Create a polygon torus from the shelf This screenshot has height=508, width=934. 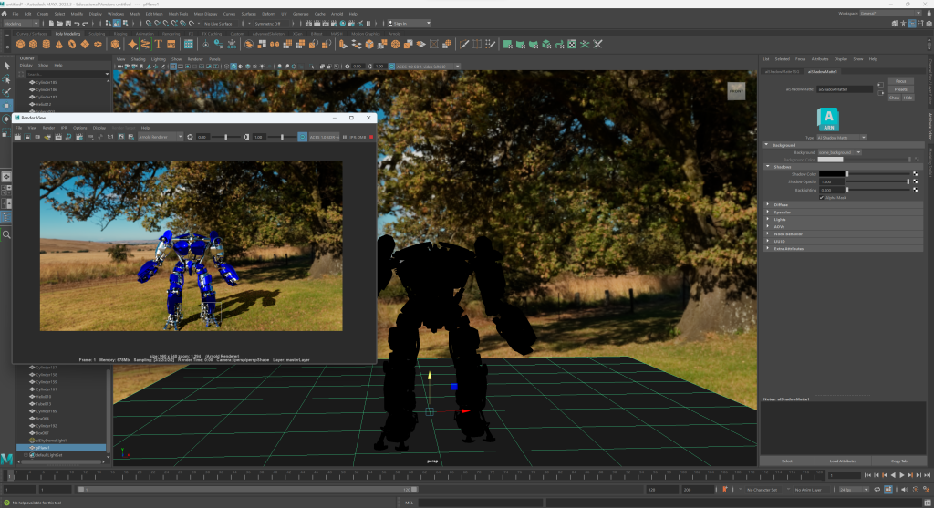(72, 44)
